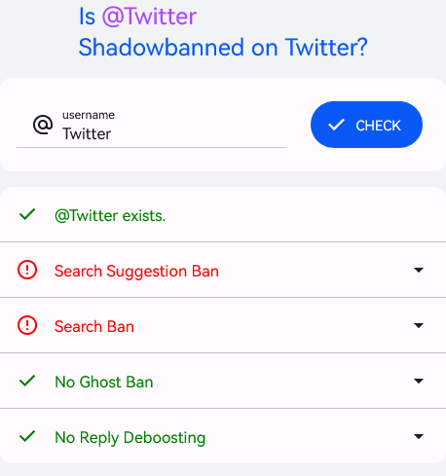Click green checkmark beside No Ghost Ban
The width and height of the screenshot is (446, 476).
tap(27, 381)
